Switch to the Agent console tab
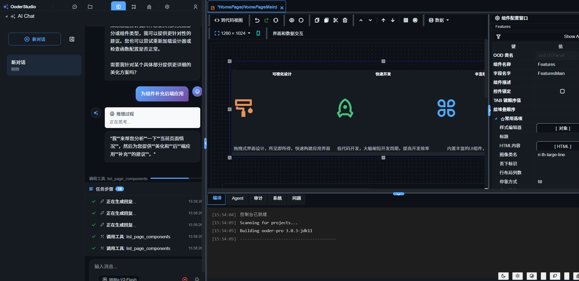Viewport: 579px width, 281px height. (238, 198)
